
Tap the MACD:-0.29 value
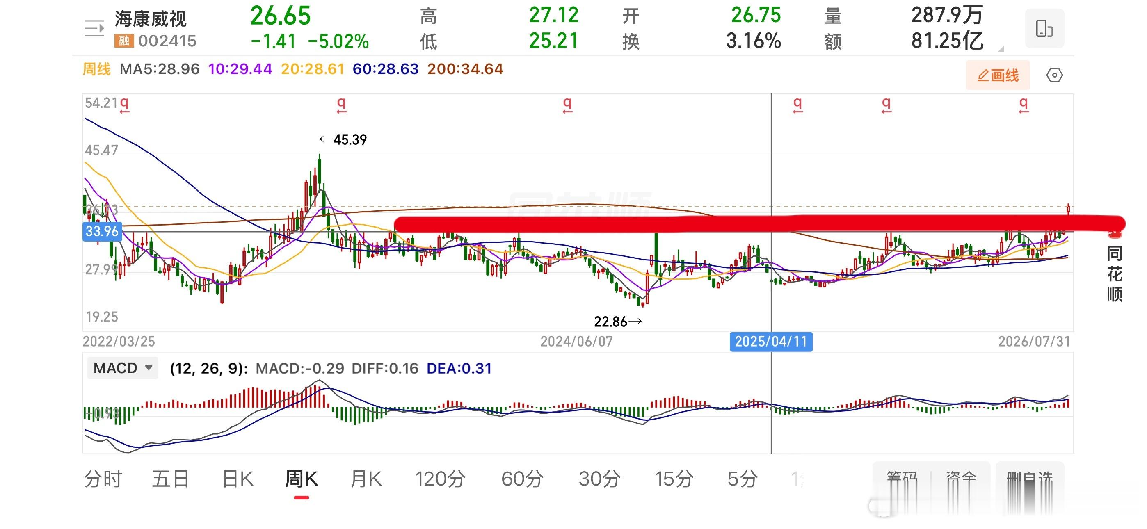(x=300, y=368)
